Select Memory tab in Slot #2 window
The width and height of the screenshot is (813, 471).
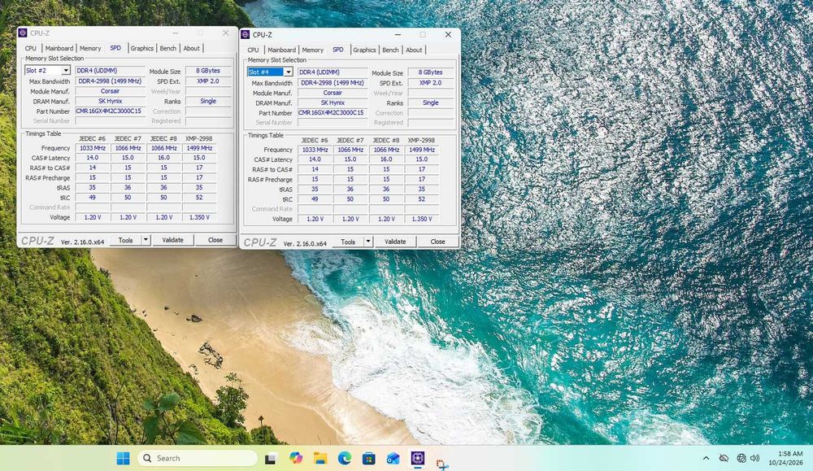[90, 48]
